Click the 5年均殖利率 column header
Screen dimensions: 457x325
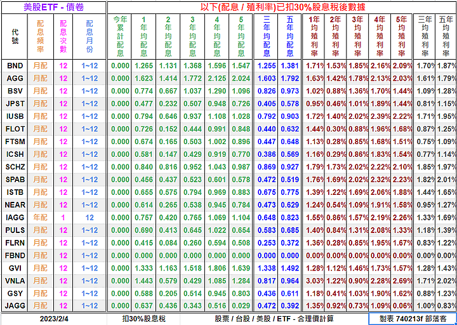click(x=401, y=36)
